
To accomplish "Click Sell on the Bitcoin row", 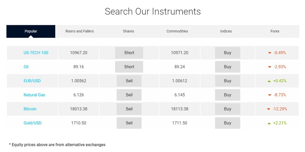I will 129,109.
